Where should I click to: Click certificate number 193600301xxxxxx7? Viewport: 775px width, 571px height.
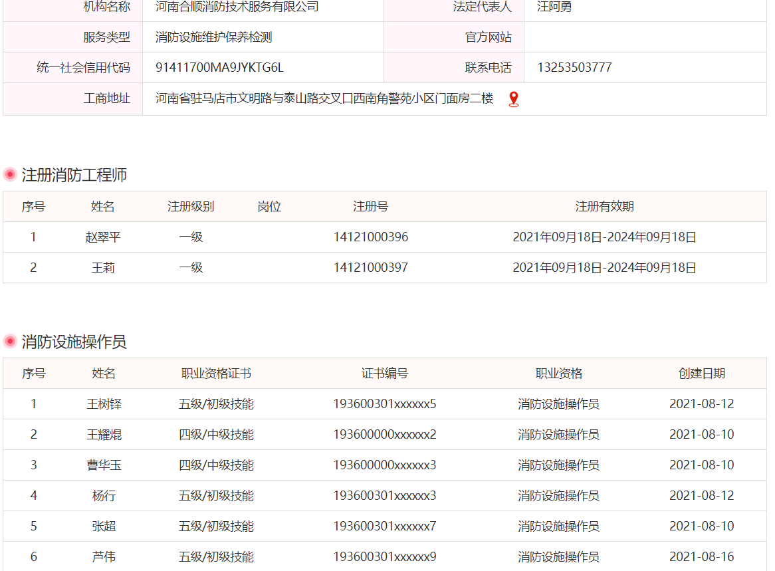pyautogui.click(x=384, y=526)
